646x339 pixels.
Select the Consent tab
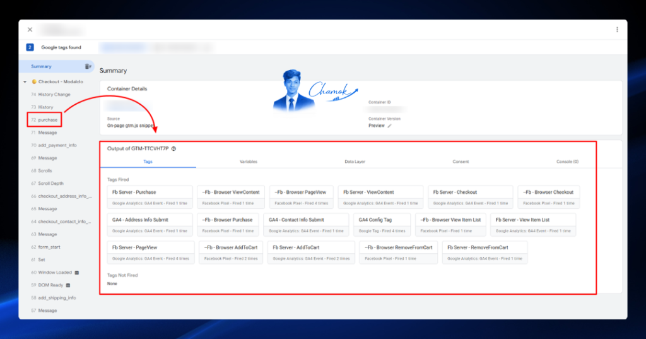pyautogui.click(x=461, y=162)
